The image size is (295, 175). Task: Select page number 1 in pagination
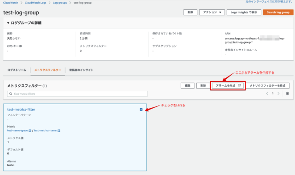[x=273, y=93]
